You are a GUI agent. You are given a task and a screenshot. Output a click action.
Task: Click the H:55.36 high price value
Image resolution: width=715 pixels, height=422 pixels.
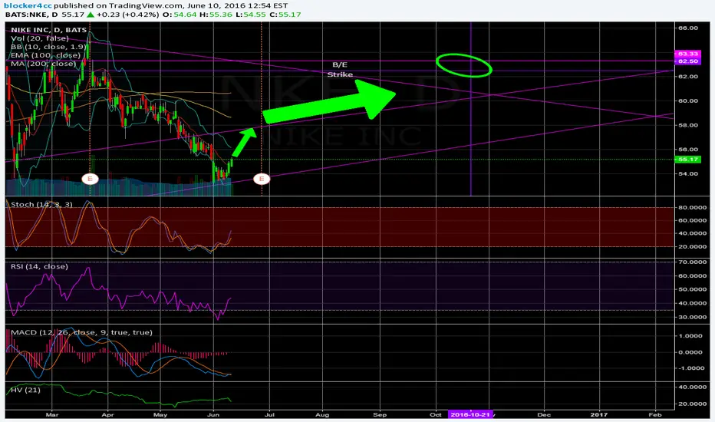[x=216, y=15]
